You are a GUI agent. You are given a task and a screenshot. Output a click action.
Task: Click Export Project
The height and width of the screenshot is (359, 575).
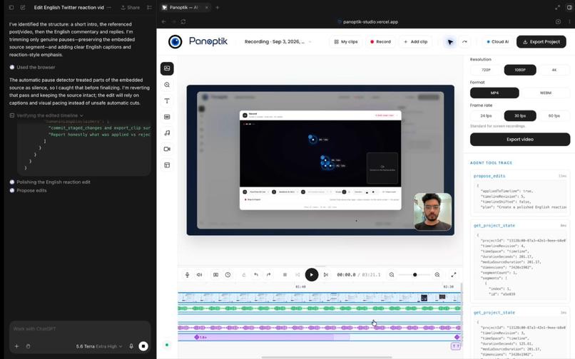tap(541, 42)
